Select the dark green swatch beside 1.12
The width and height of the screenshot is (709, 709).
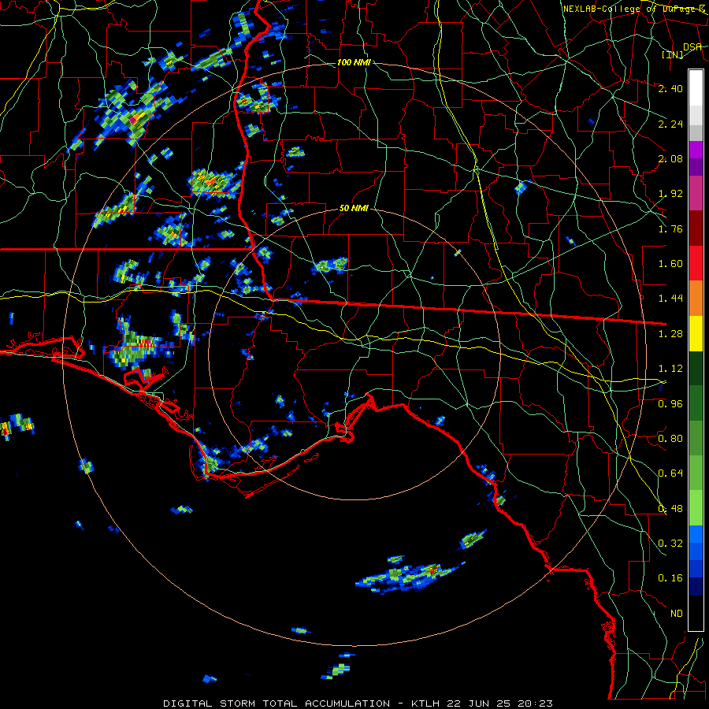(x=696, y=368)
